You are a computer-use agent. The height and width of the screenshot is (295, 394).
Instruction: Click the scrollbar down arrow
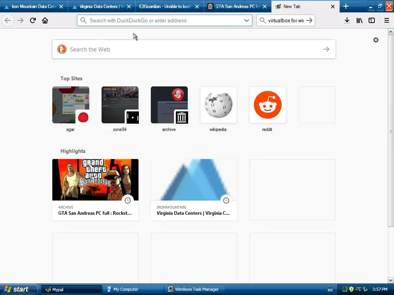point(391,280)
